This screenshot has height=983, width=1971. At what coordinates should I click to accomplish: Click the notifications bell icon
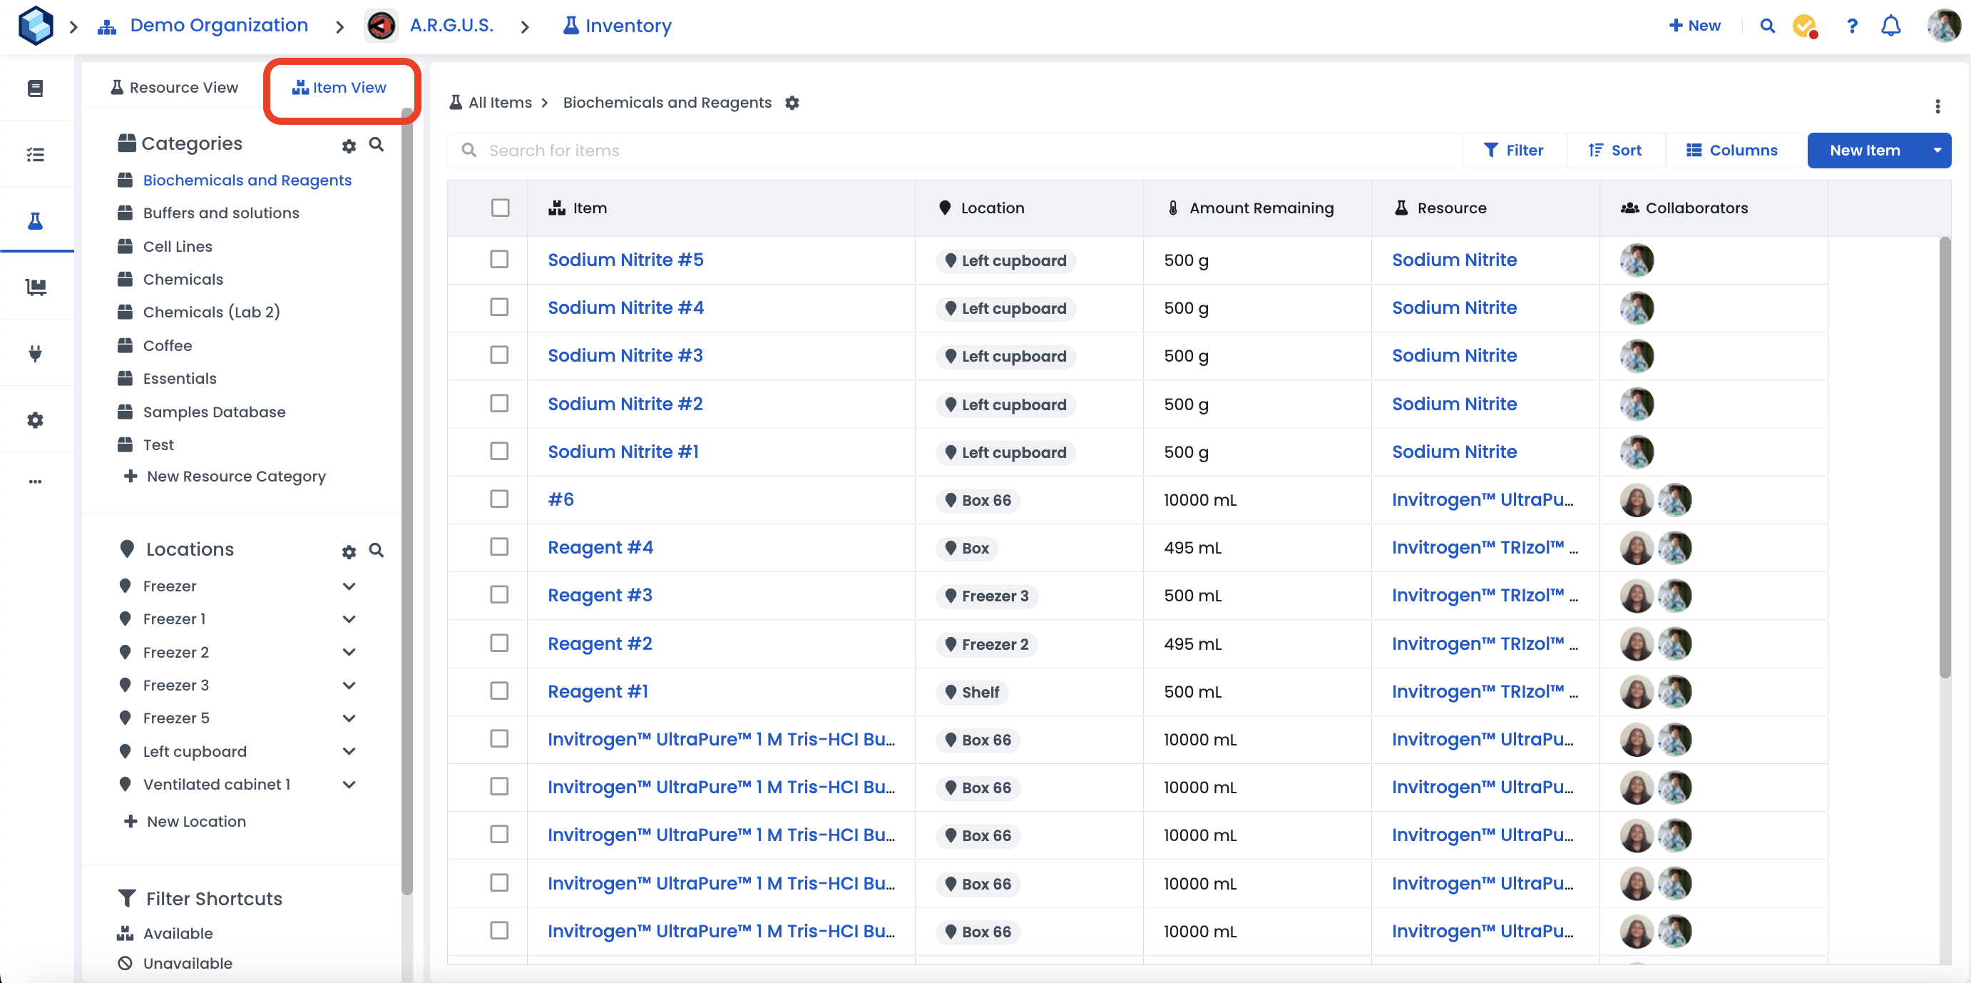click(1890, 26)
